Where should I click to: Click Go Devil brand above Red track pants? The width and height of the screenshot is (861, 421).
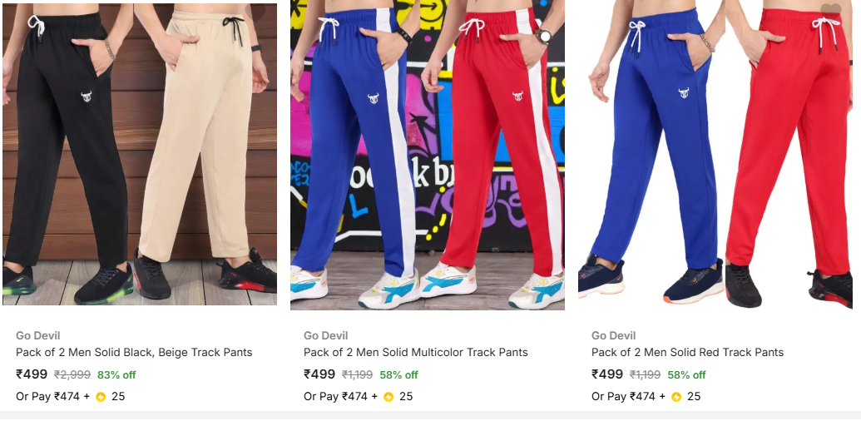[613, 335]
